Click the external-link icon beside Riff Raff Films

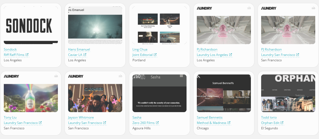pyautogui.click(x=27, y=55)
